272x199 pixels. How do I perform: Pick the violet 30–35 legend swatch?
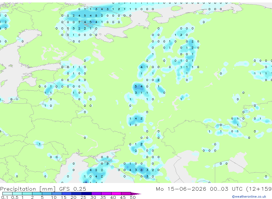pyautogui.click(x=97, y=194)
